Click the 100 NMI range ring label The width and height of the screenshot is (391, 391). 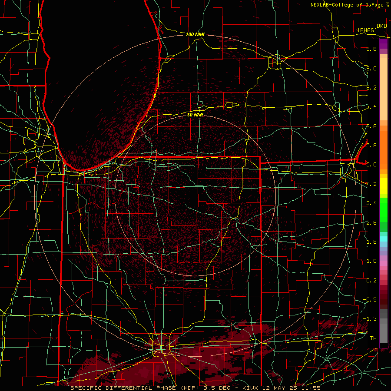[x=195, y=34]
